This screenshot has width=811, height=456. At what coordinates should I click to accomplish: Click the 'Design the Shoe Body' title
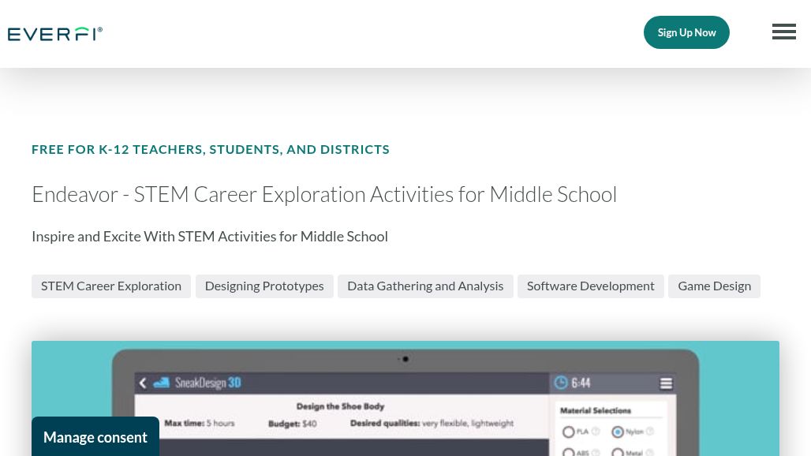click(340, 406)
